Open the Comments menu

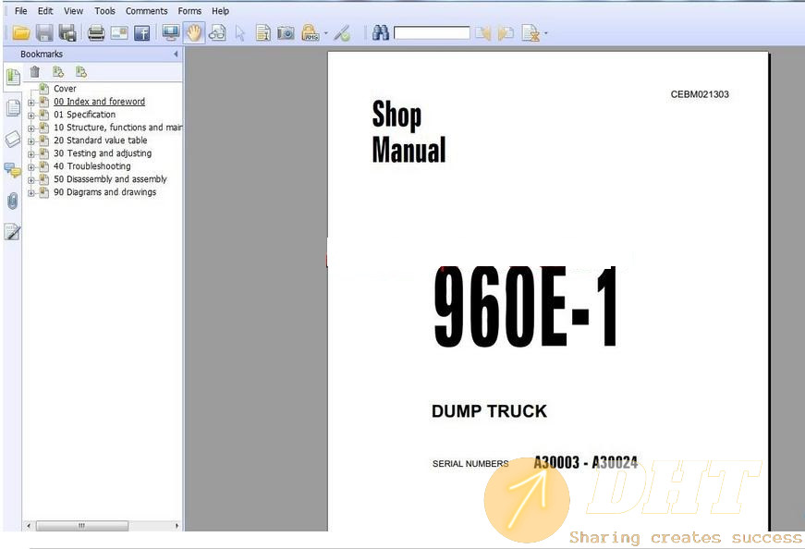coord(146,11)
